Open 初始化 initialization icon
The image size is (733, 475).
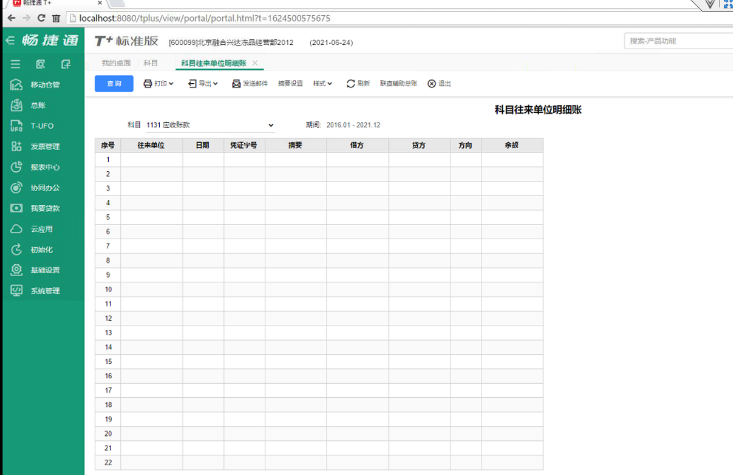(x=16, y=249)
